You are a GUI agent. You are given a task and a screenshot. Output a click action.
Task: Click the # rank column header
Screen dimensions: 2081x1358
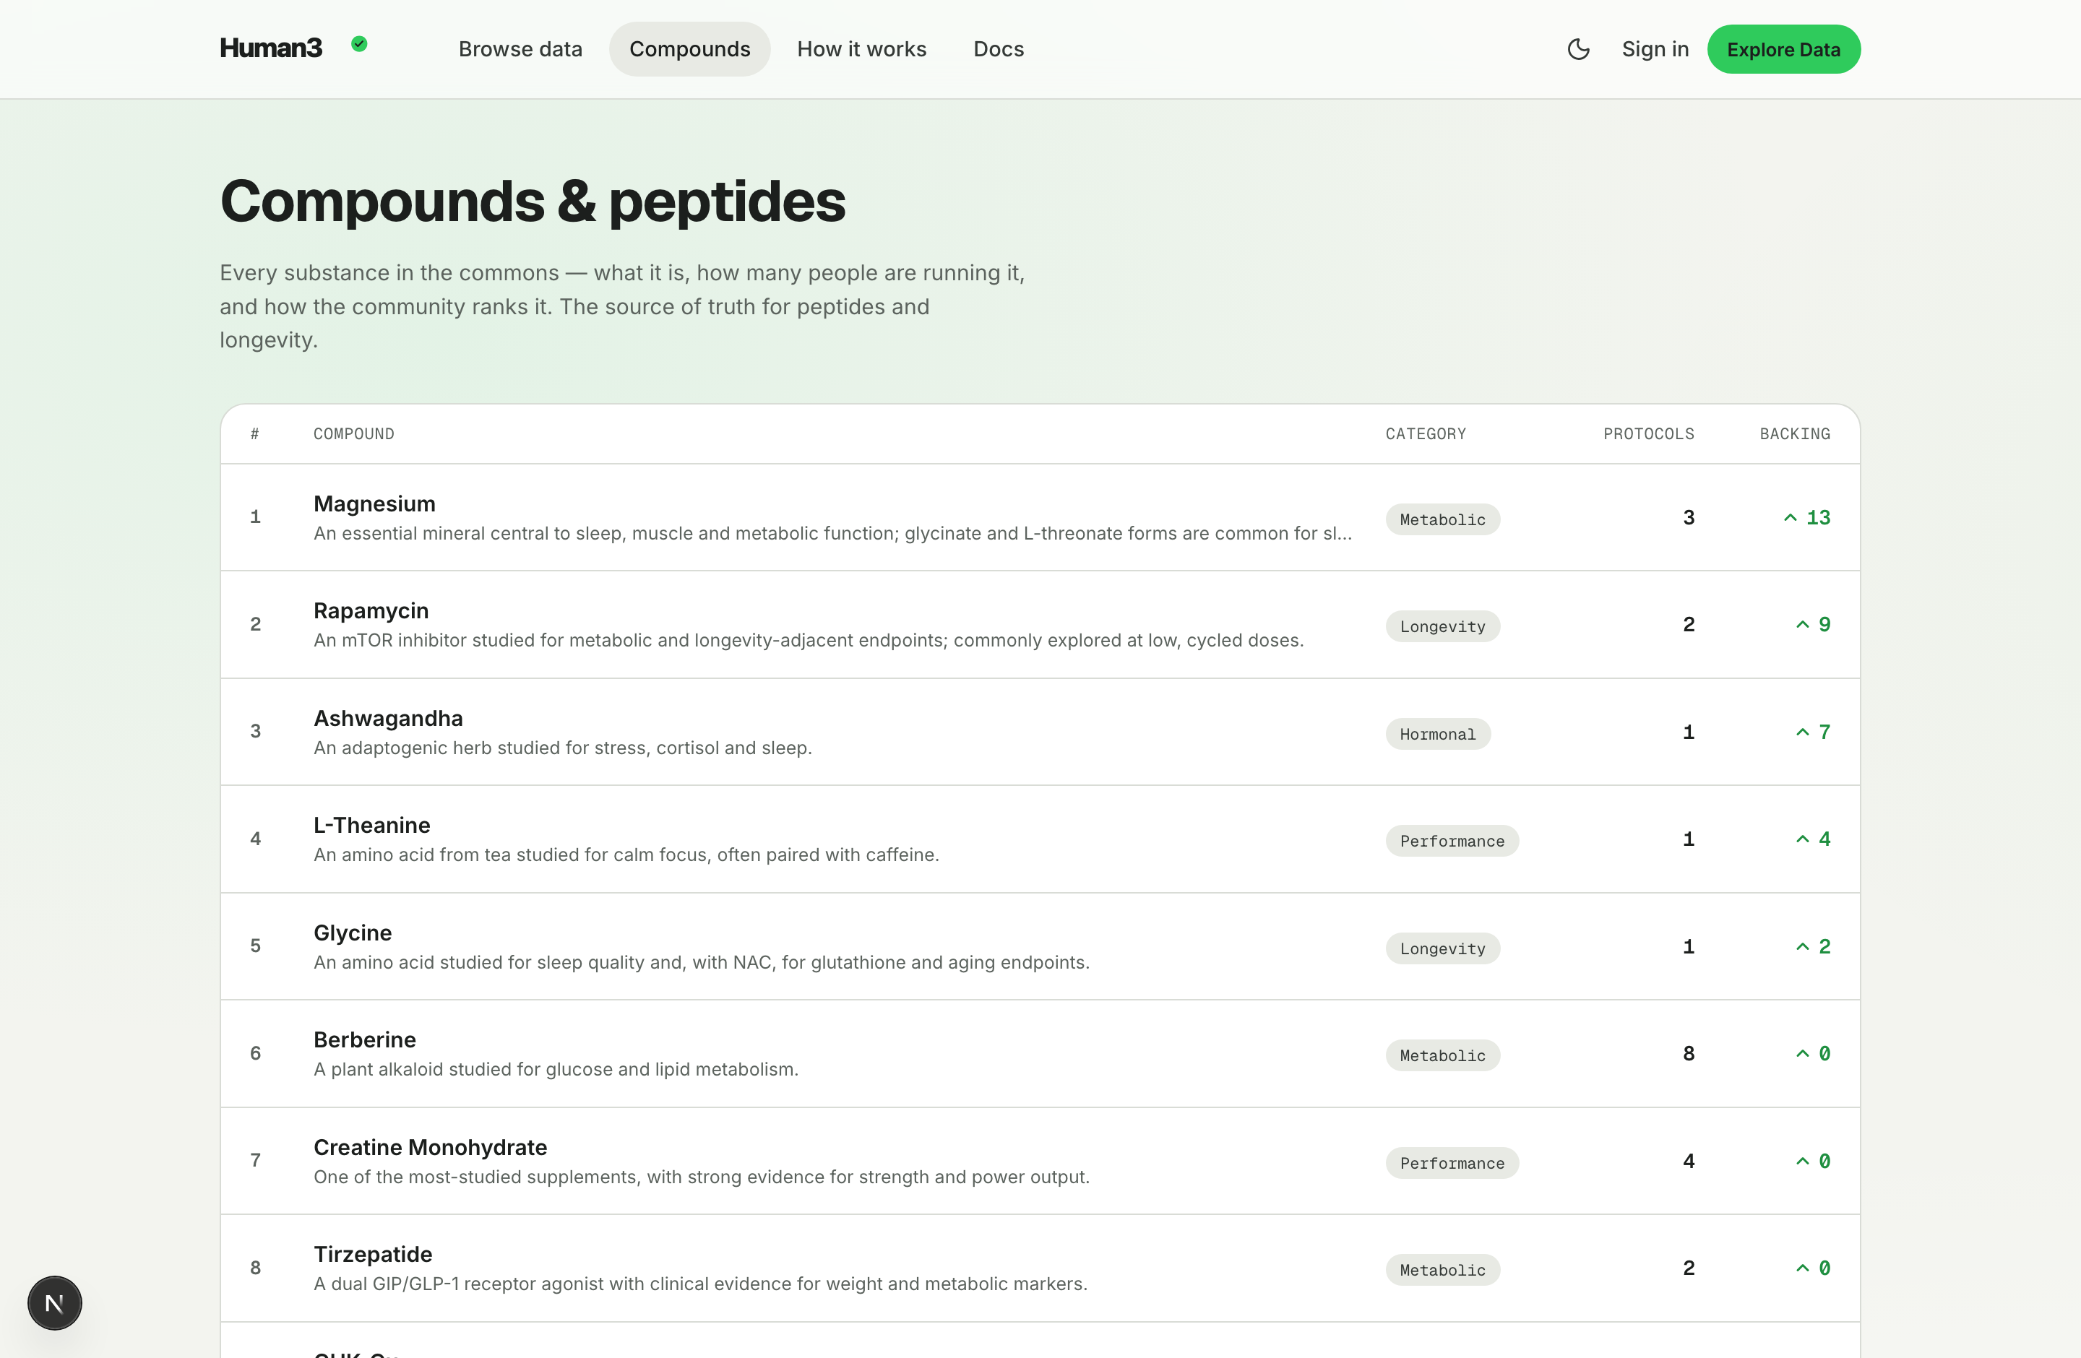point(254,433)
